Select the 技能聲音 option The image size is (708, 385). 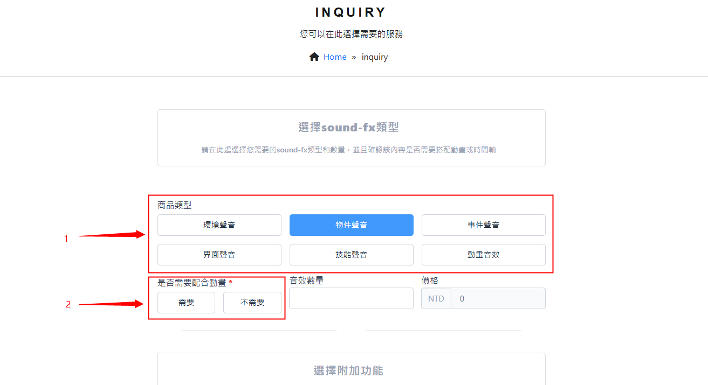(x=351, y=255)
